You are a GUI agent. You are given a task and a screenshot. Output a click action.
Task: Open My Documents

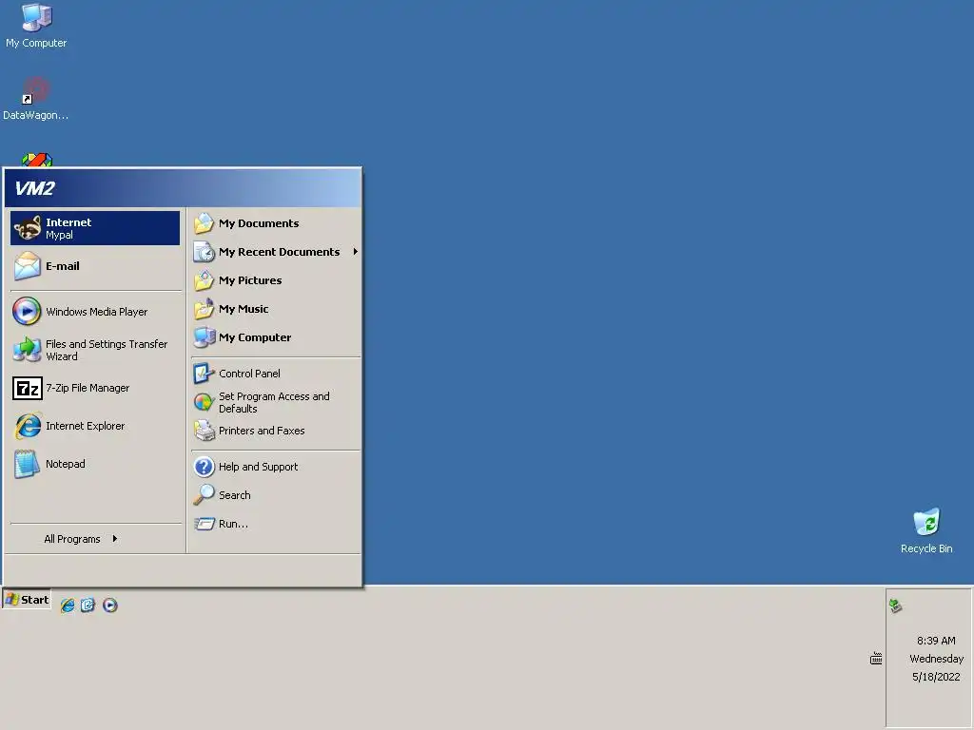(x=275, y=223)
